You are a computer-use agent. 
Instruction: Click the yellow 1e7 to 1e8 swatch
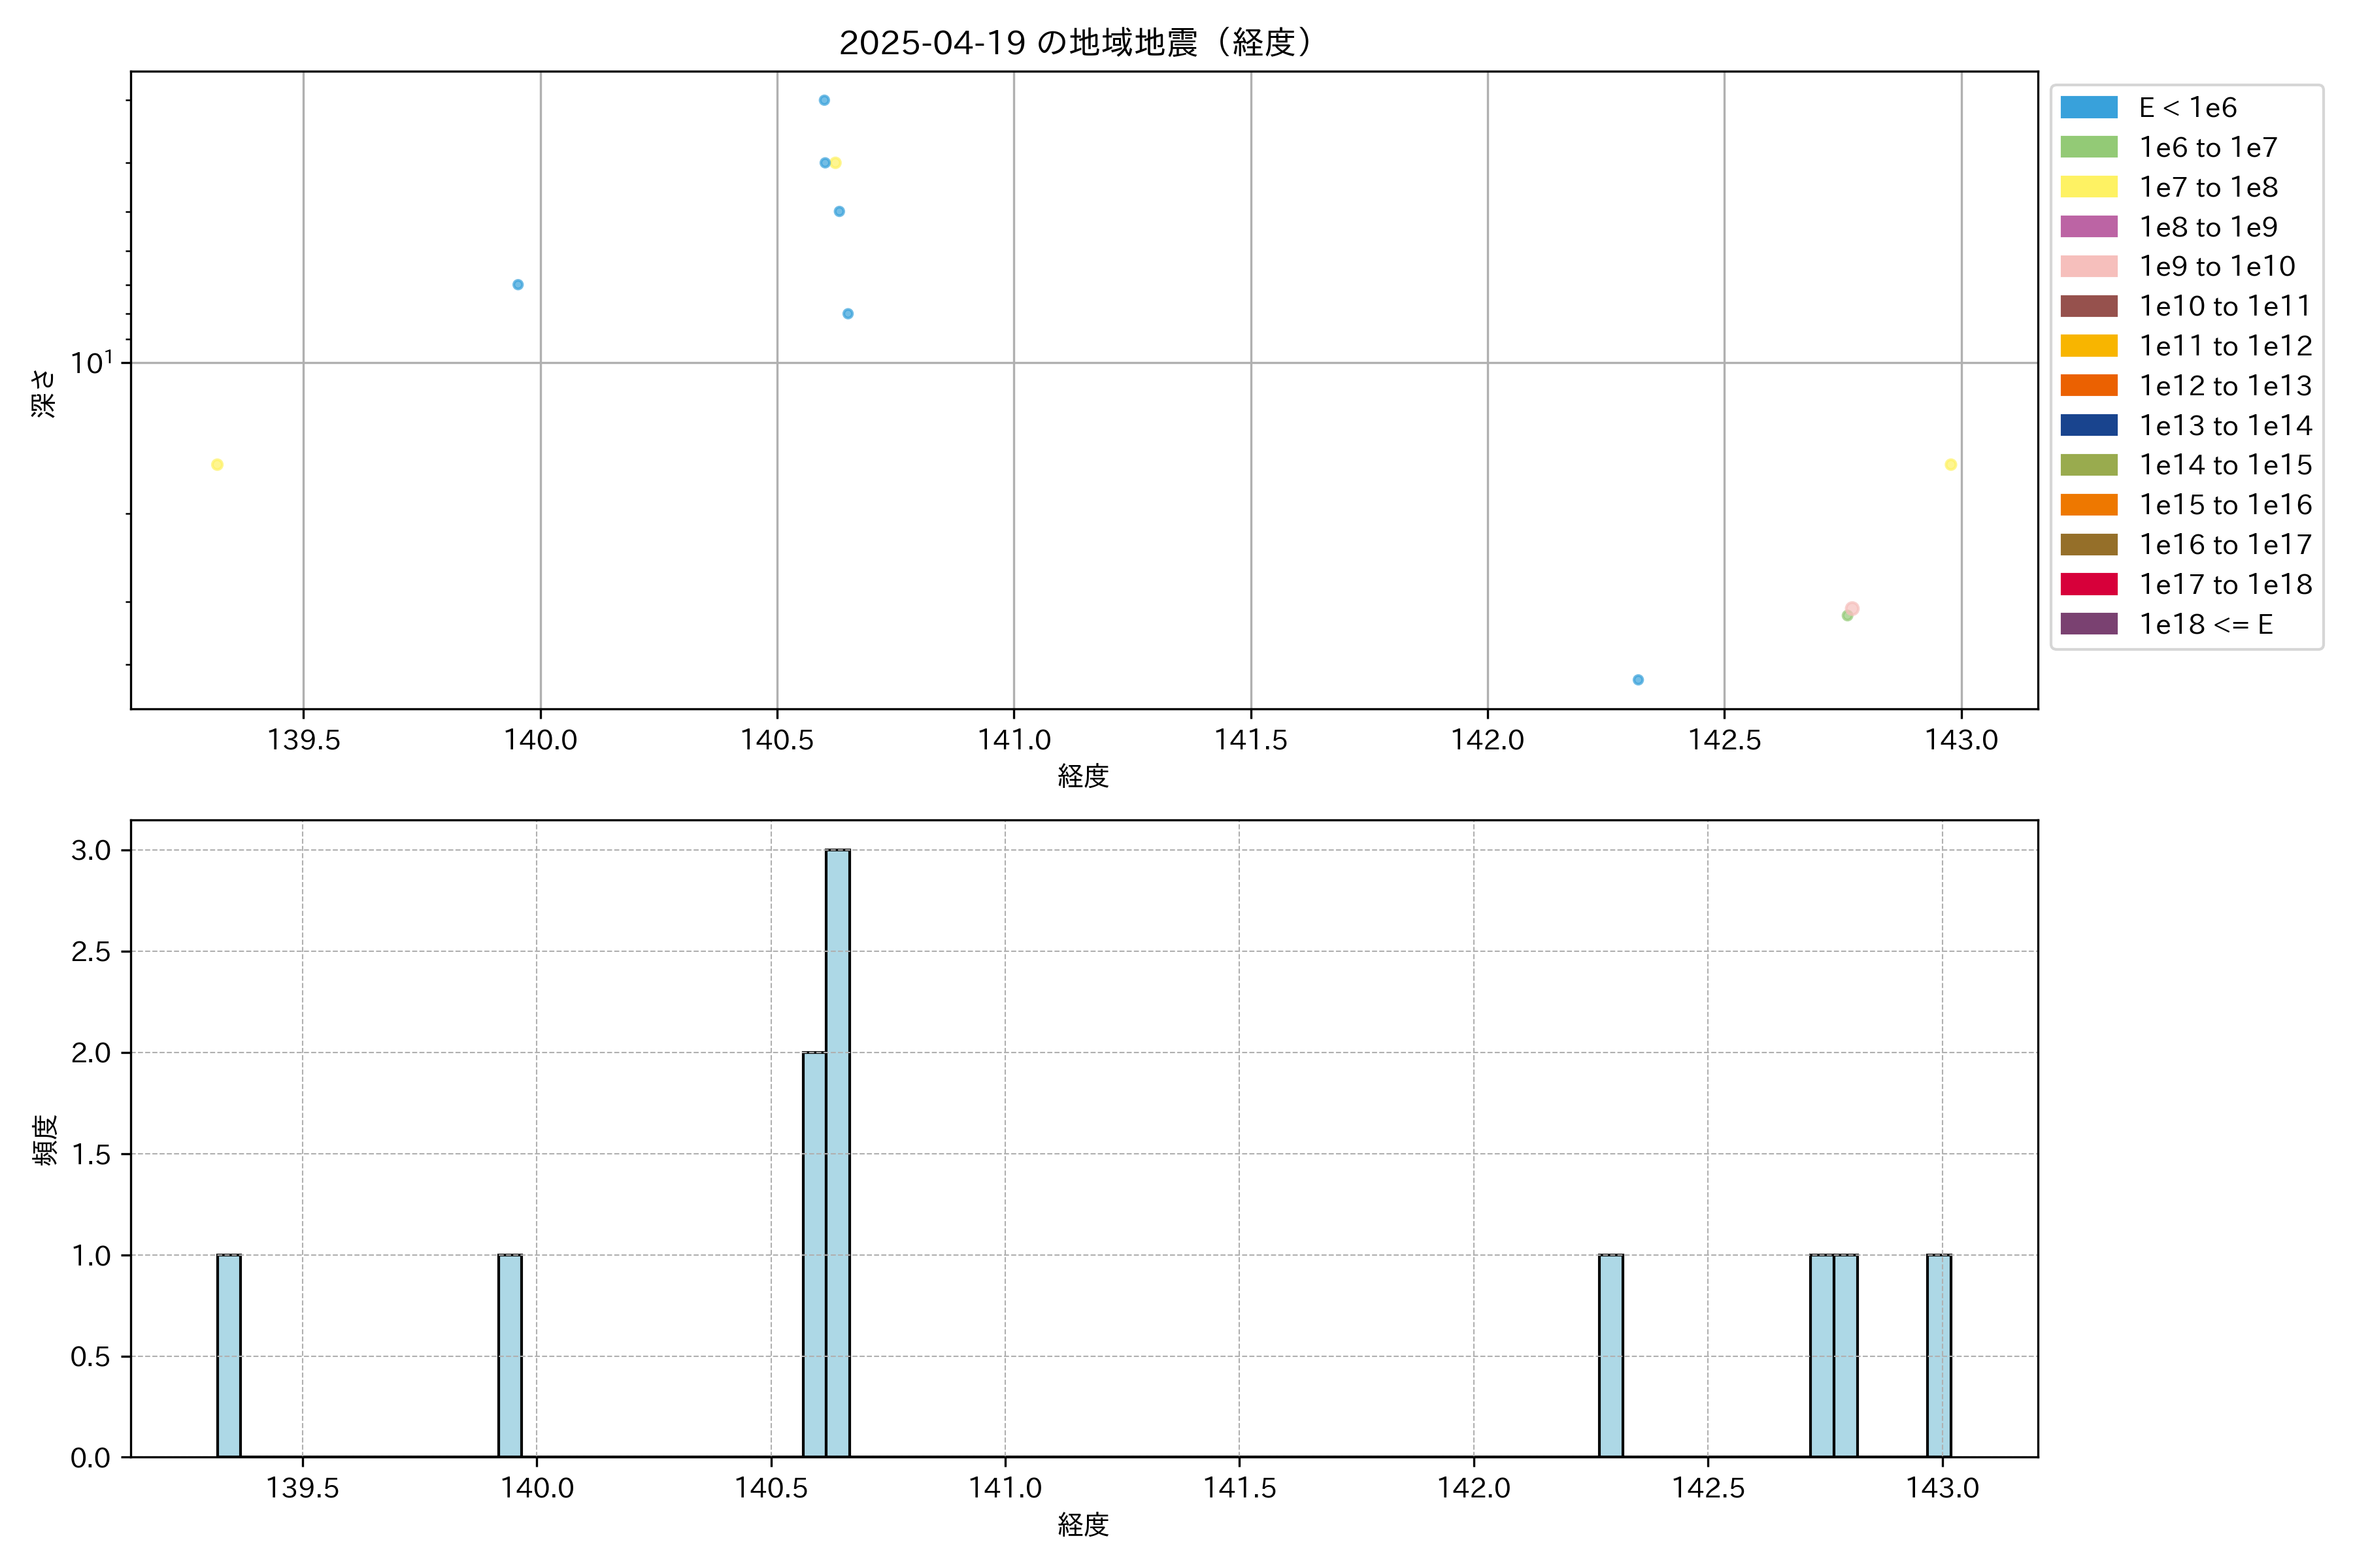[2088, 187]
